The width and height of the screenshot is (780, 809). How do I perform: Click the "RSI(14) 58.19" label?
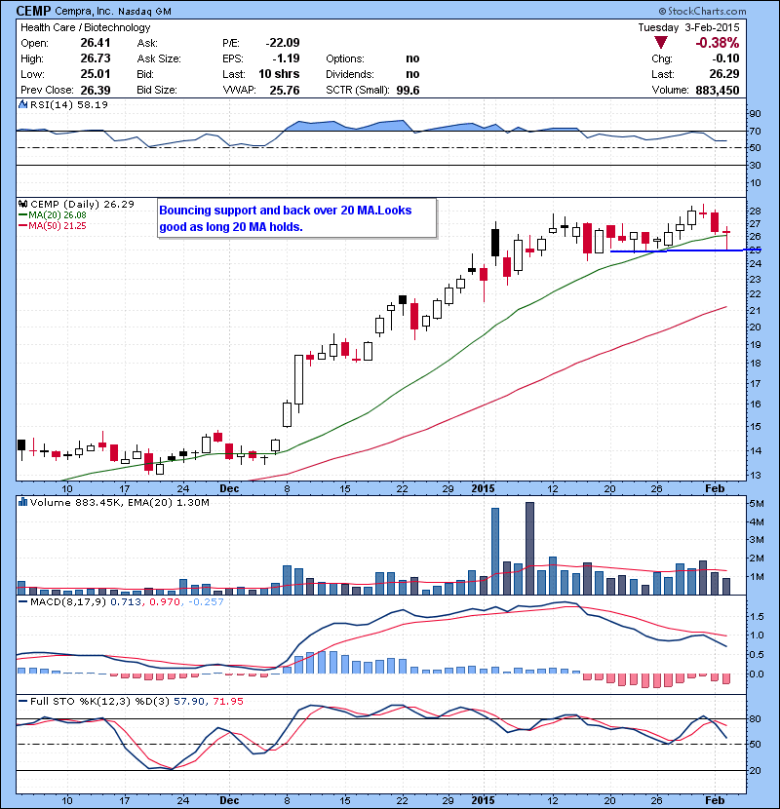pyautogui.click(x=69, y=104)
